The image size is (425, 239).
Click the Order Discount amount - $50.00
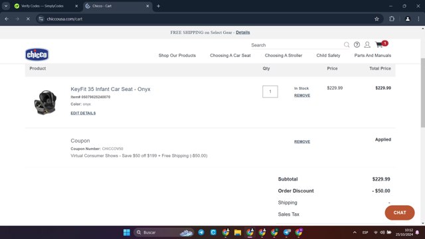pos(381,191)
